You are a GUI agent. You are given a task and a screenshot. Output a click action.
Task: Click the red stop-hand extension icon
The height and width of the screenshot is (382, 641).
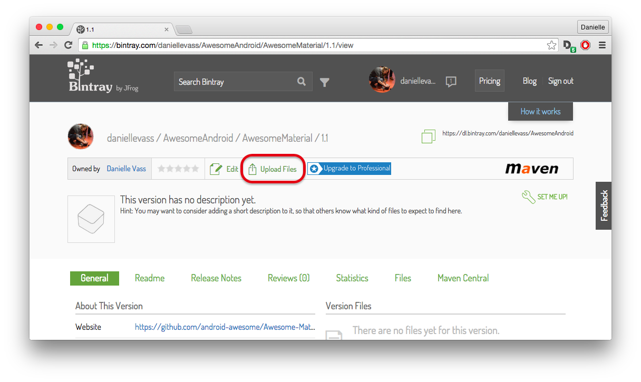pos(585,45)
